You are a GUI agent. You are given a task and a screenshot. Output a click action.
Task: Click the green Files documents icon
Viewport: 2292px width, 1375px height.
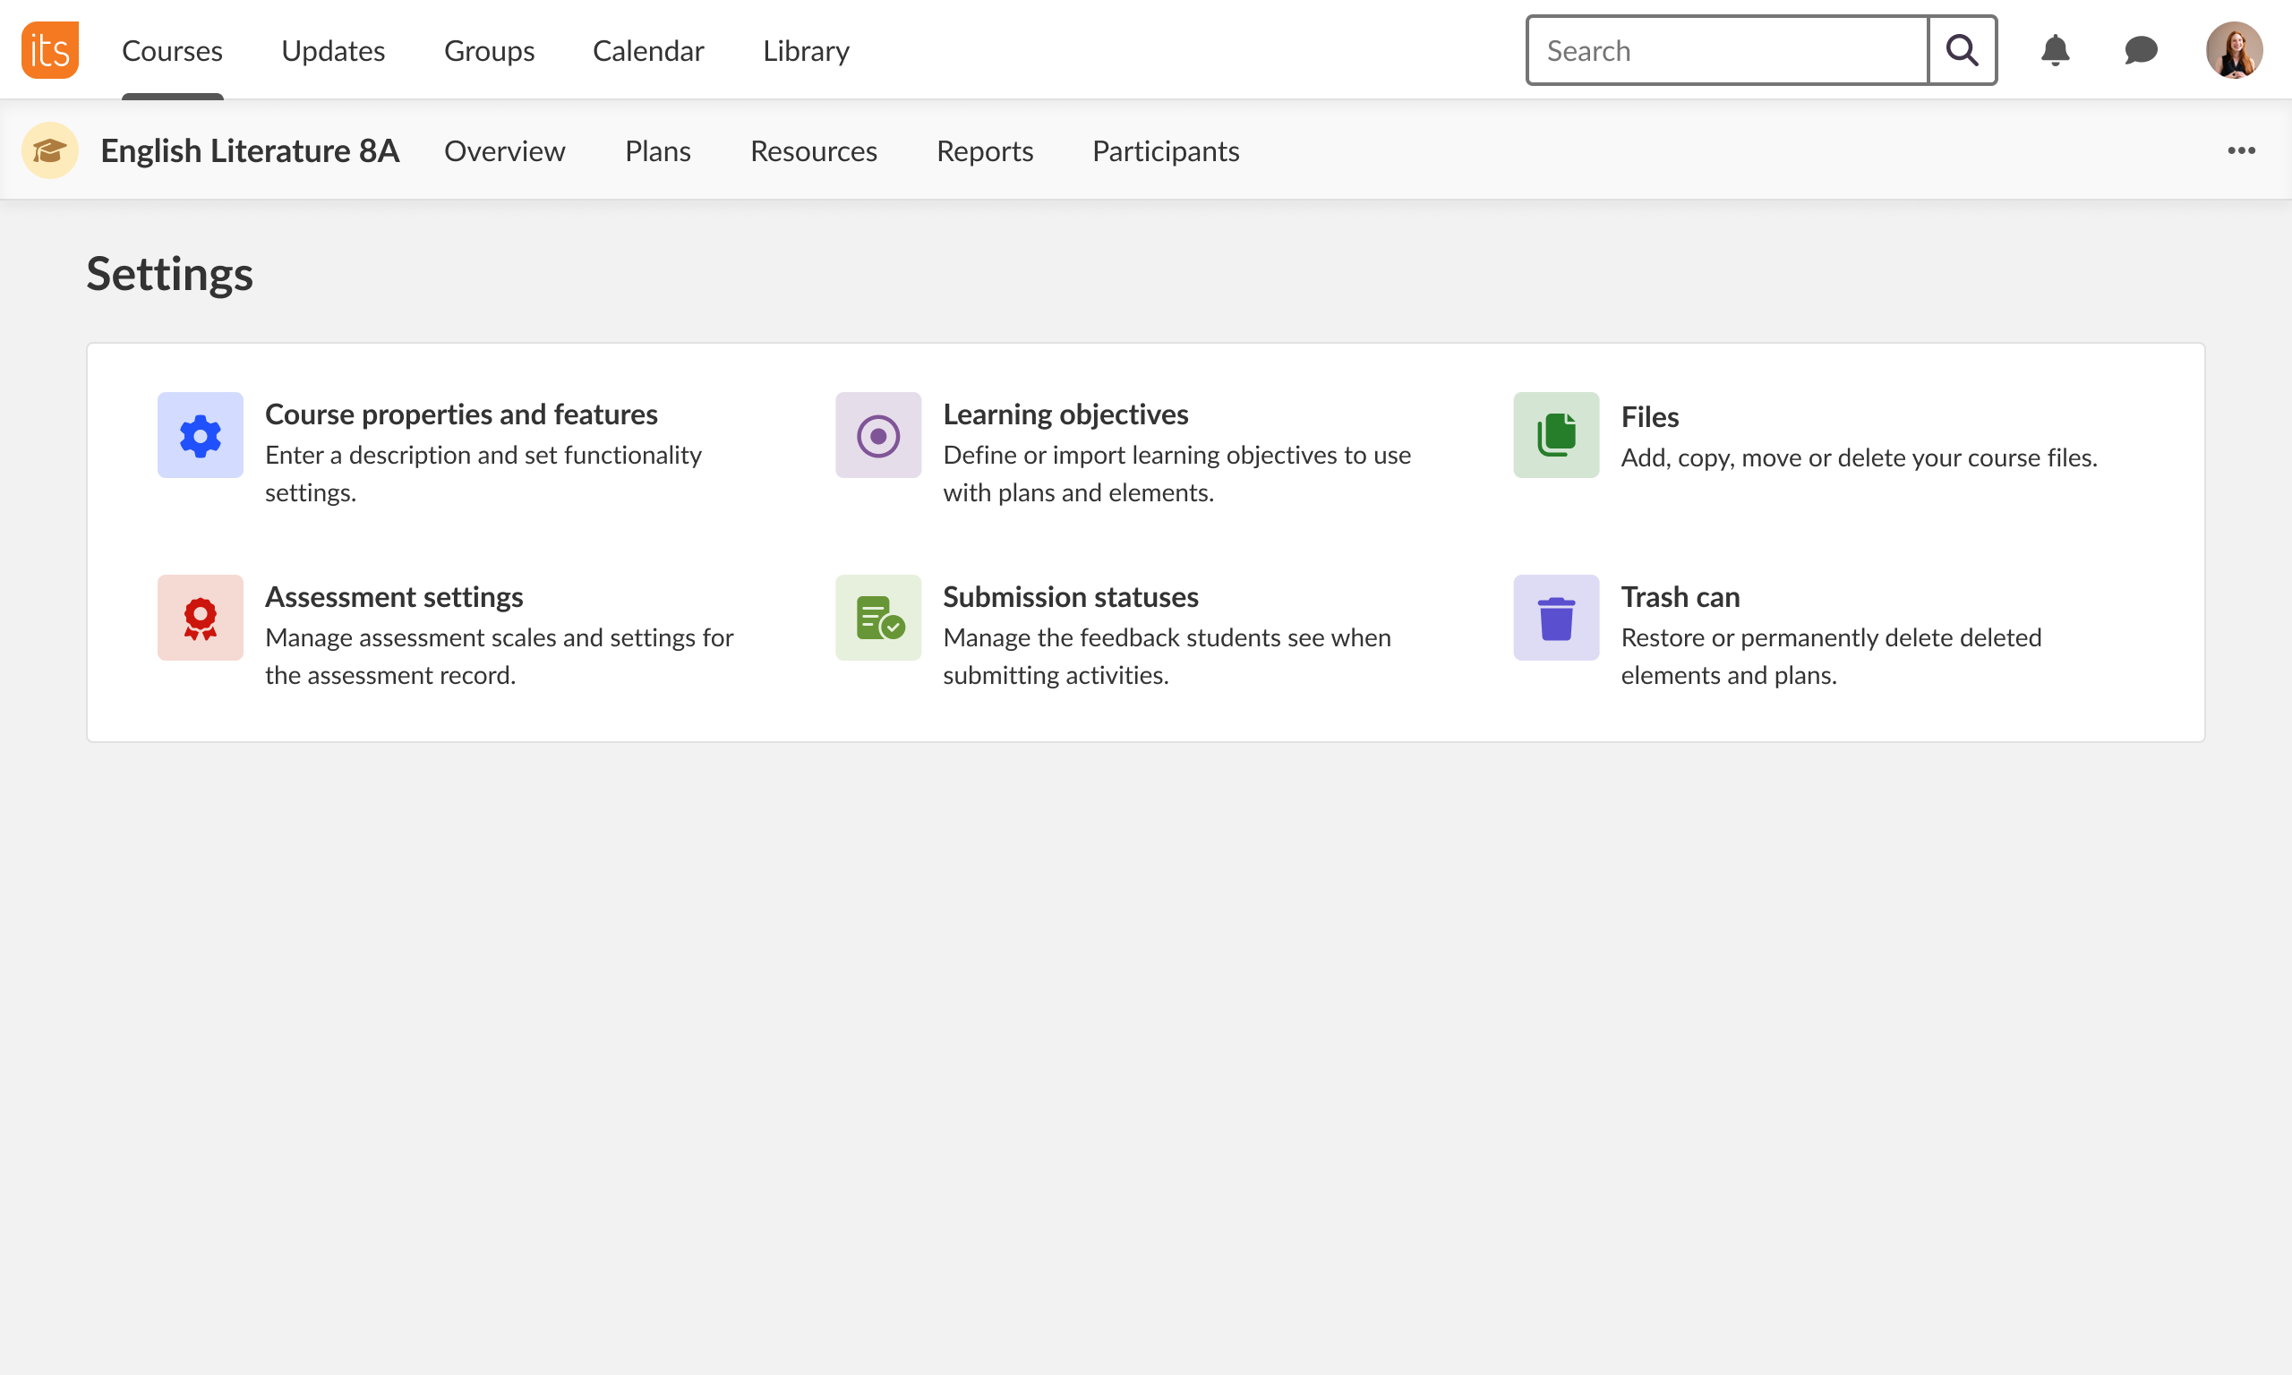[1555, 435]
